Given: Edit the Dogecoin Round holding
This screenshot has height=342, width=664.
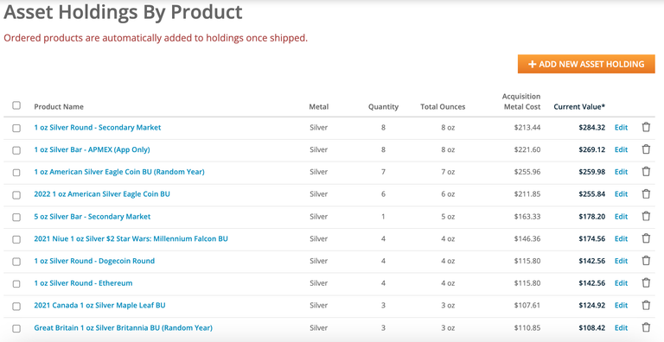Looking at the screenshot, I should click(x=621, y=261).
